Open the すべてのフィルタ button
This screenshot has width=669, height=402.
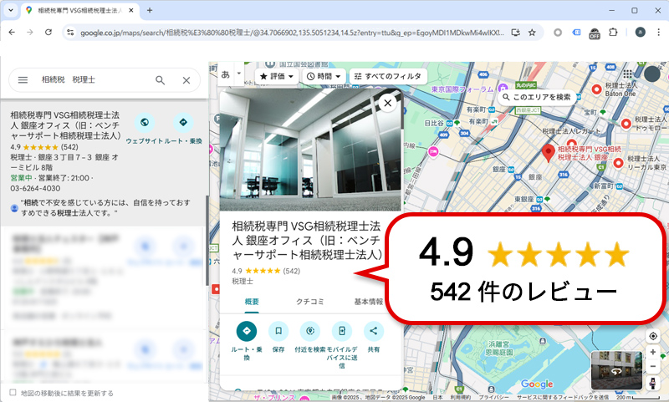388,76
